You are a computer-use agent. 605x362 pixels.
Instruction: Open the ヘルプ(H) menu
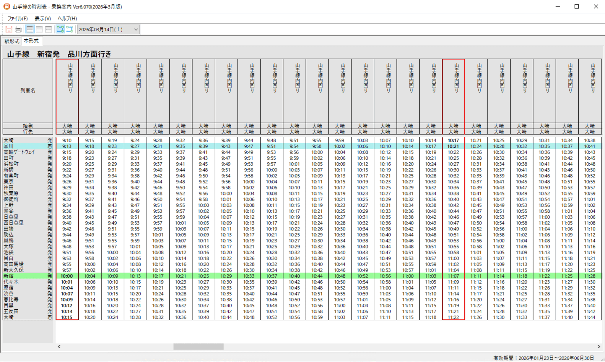(x=67, y=18)
